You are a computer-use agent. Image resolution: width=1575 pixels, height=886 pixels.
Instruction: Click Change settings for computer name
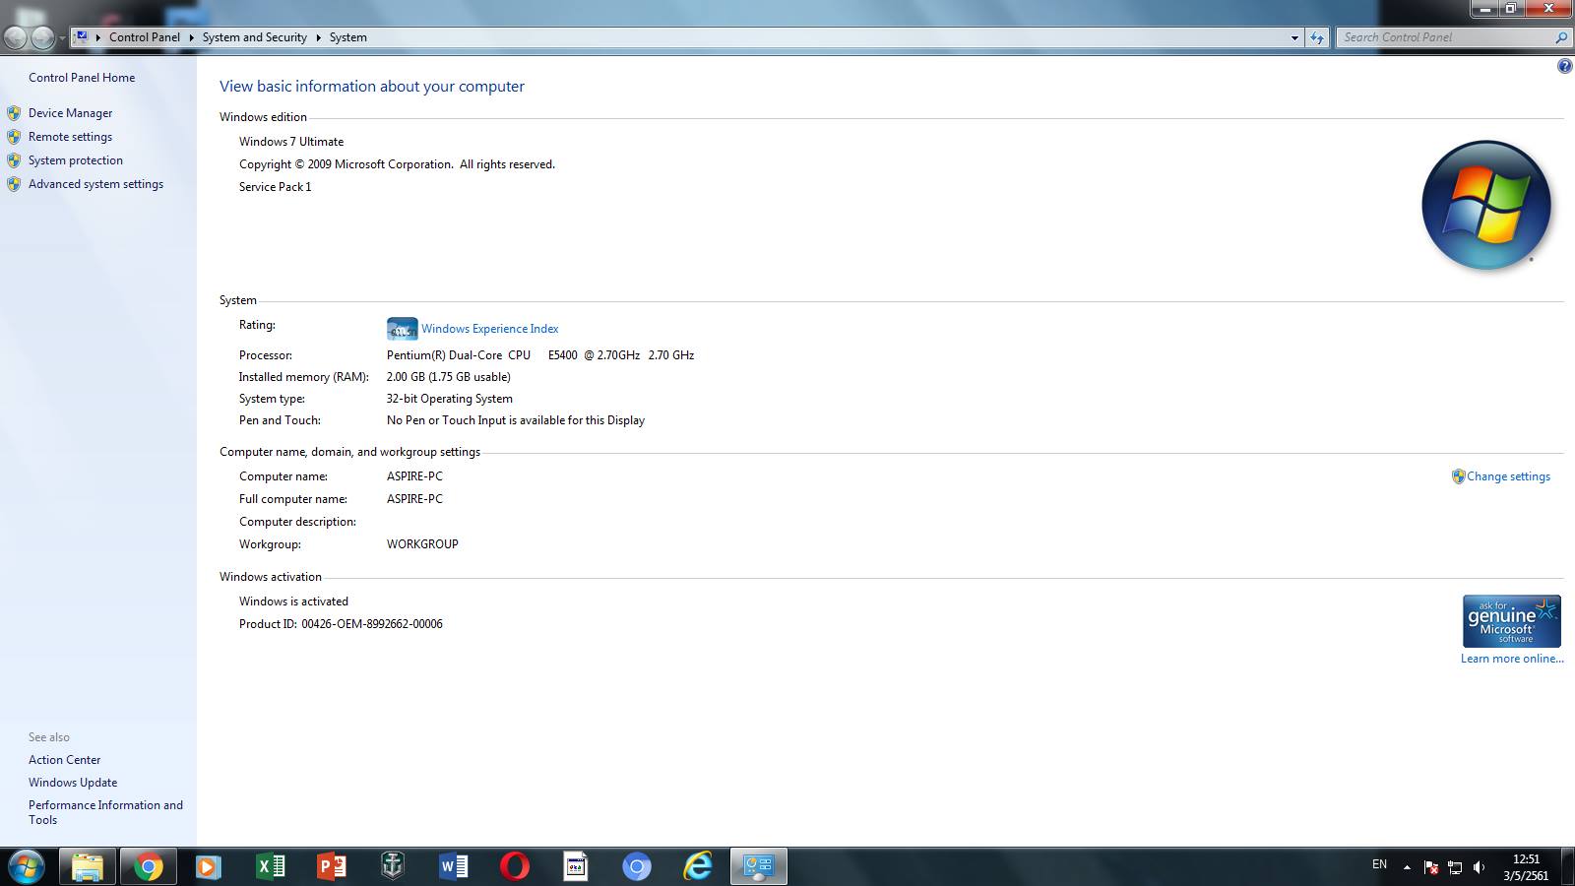pos(1508,476)
